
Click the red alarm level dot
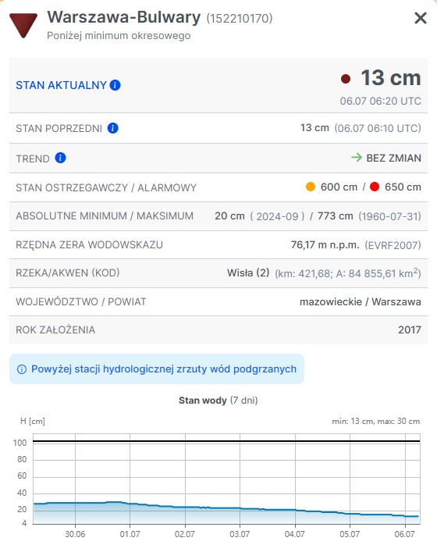pyautogui.click(x=375, y=187)
